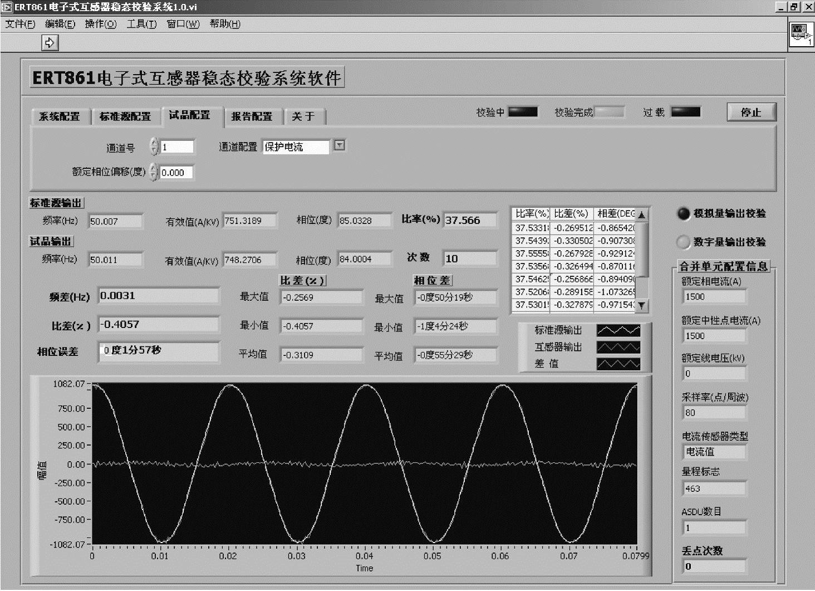Click the Run arrow toolbar icon
Image resolution: width=815 pixels, height=591 pixels.
(50, 42)
